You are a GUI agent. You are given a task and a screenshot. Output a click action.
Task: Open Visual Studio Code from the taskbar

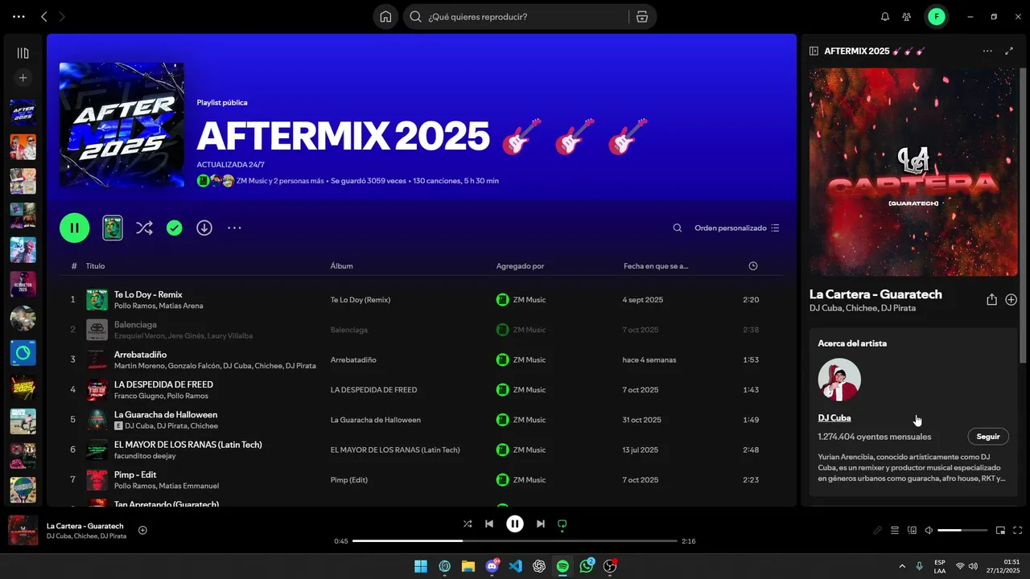point(516,566)
